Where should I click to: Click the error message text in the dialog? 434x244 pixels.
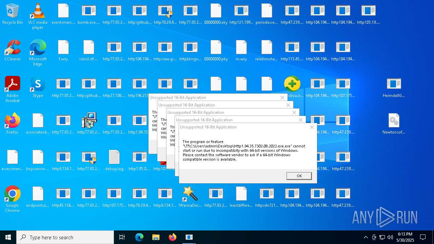tap(244, 150)
